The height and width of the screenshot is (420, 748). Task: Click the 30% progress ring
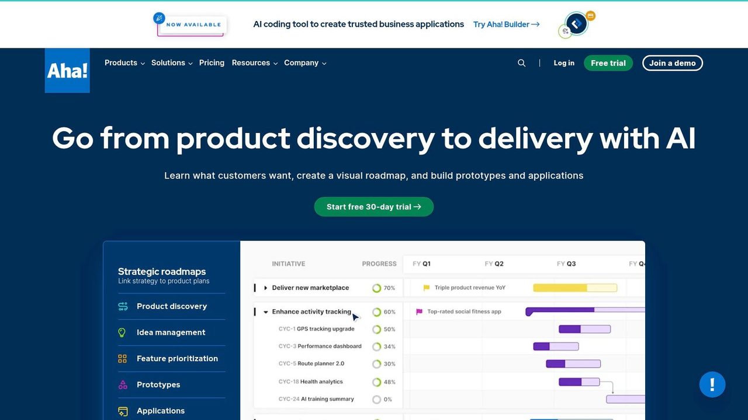(x=377, y=364)
